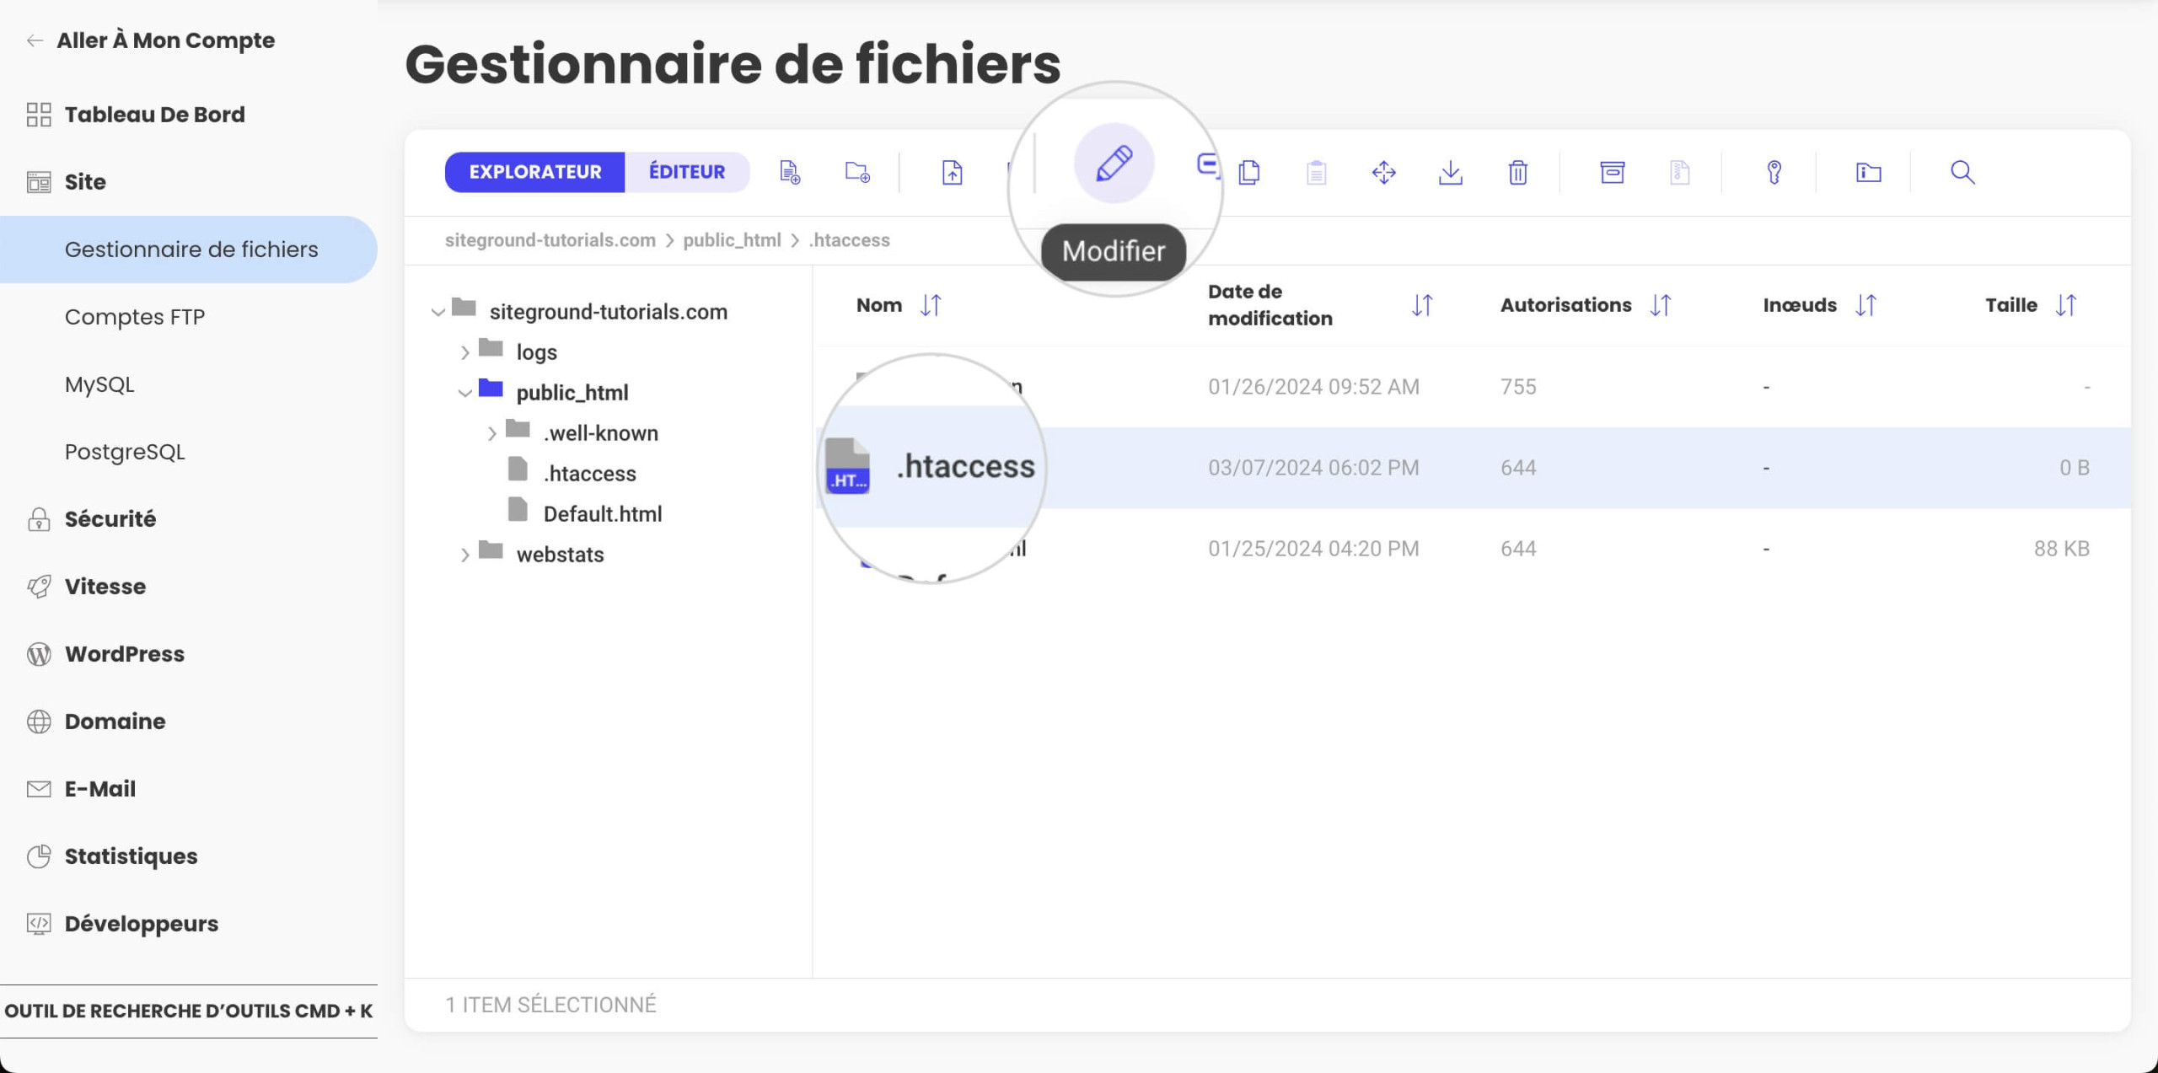Click date 01/26/2024 09:52 AM
This screenshot has width=2158, height=1073.
click(x=1313, y=387)
